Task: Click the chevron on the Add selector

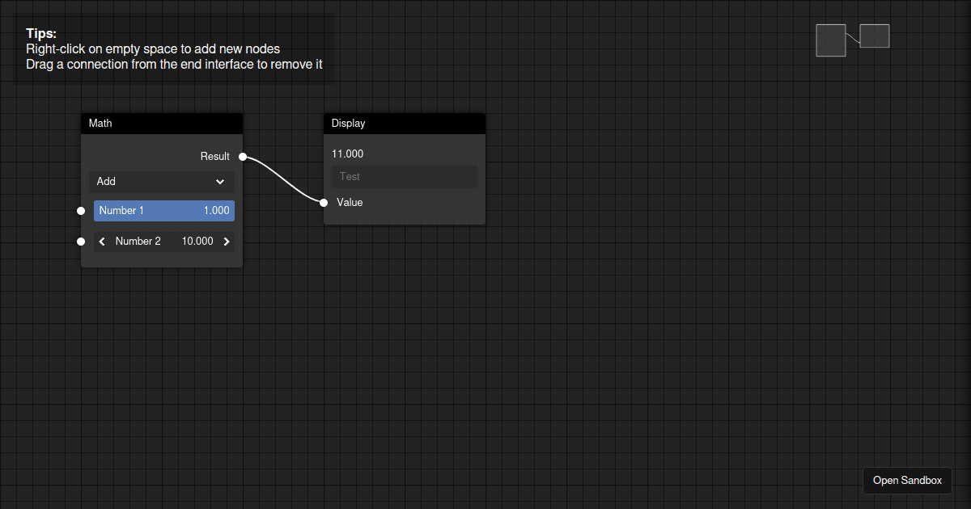Action: [x=219, y=182]
